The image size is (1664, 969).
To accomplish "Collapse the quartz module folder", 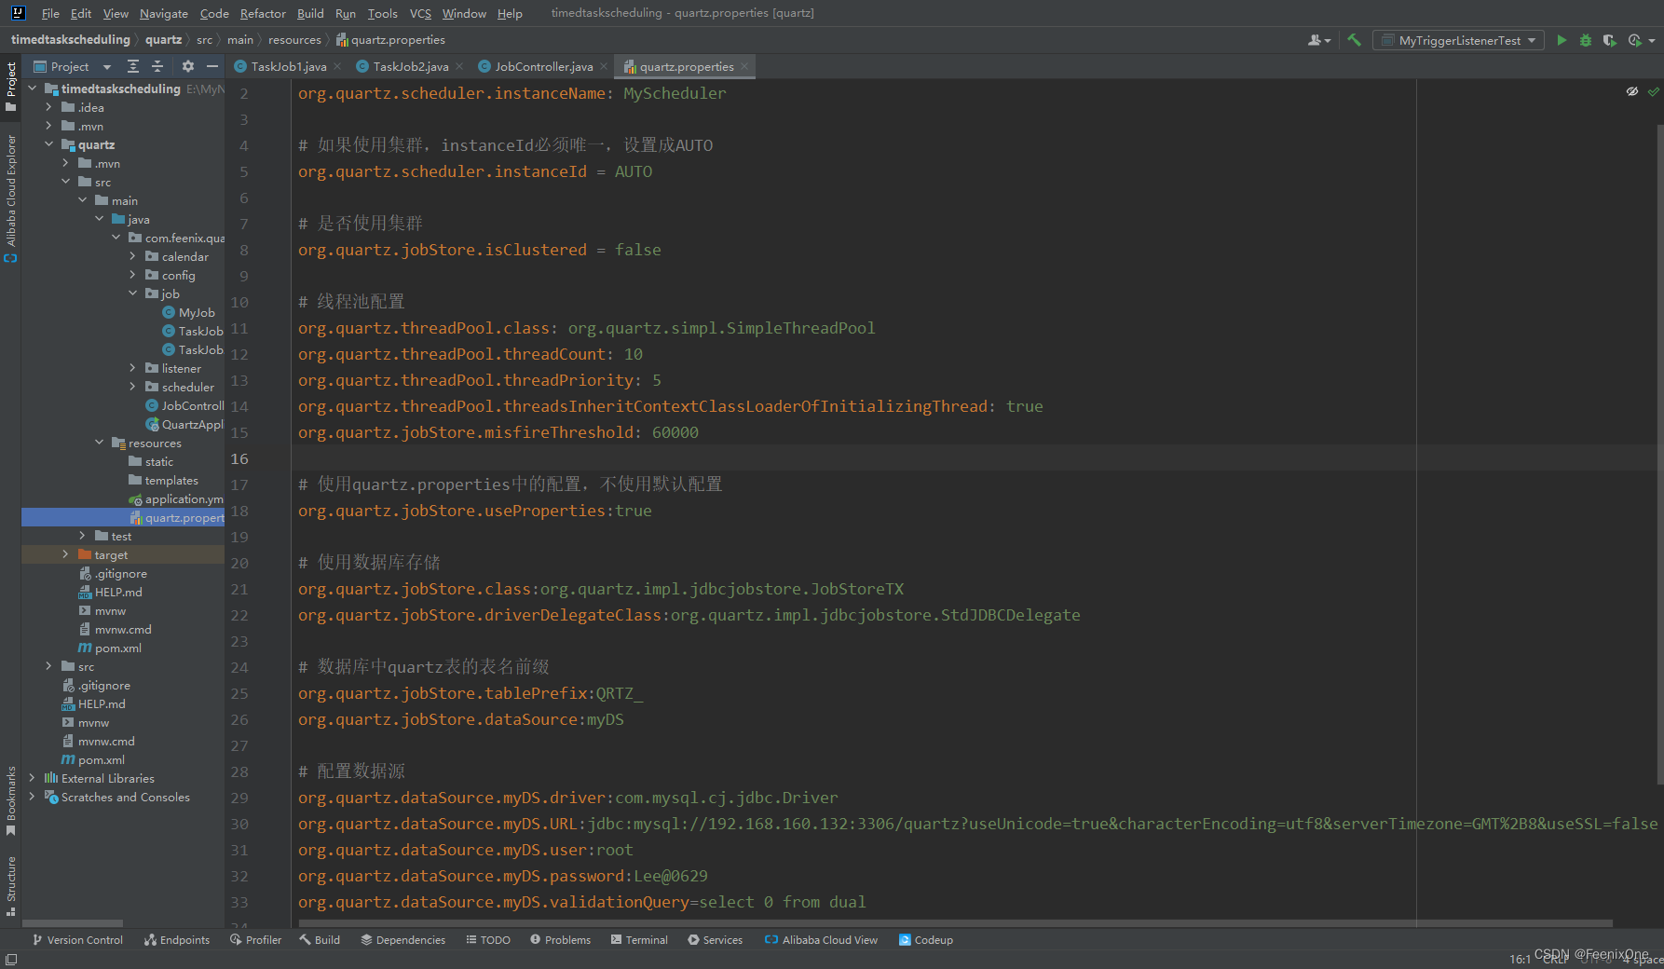I will 49,144.
